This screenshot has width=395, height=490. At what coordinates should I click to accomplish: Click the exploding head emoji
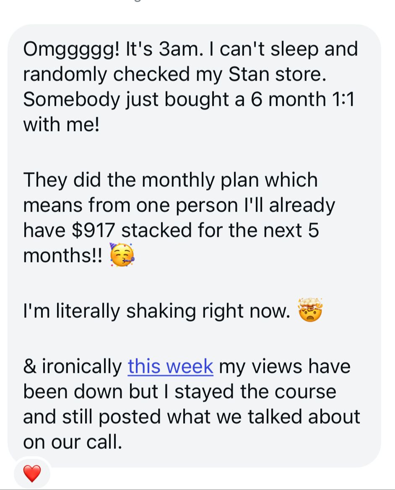pyautogui.click(x=310, y=310)
